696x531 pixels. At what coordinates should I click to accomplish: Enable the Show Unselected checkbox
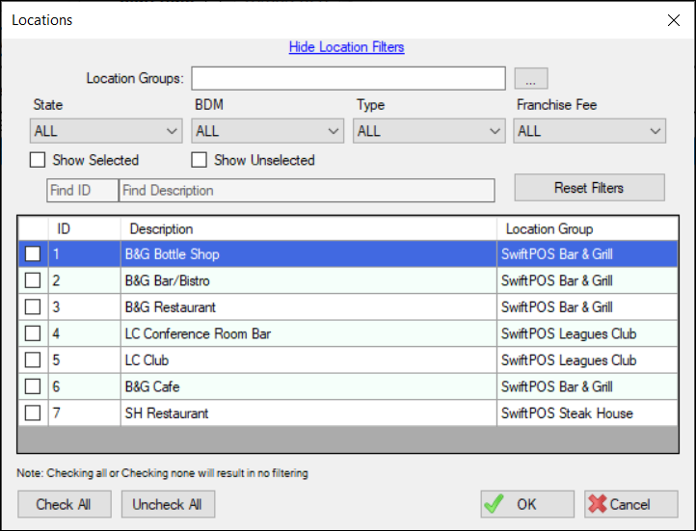[200, 160]
